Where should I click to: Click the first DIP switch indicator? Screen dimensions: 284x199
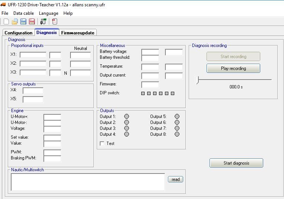(x=143, y=93)
